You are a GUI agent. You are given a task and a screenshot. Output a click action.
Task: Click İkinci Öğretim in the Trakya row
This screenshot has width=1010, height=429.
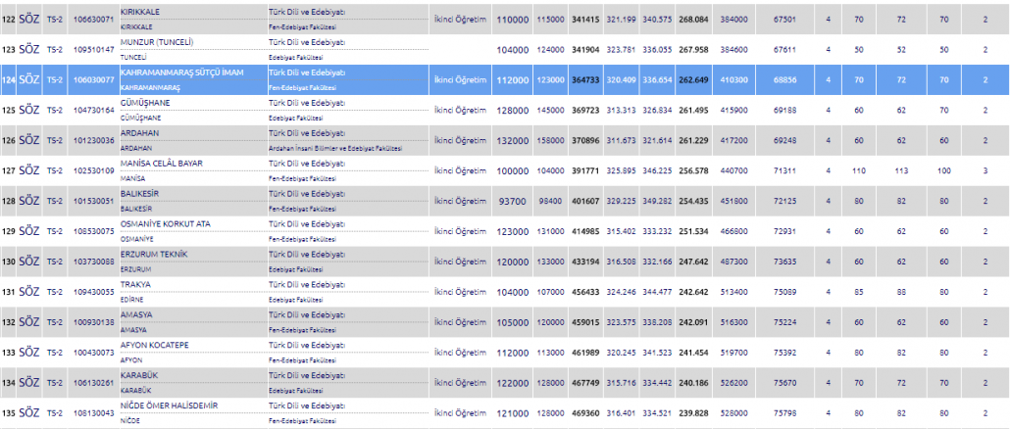tap(460, 292)
